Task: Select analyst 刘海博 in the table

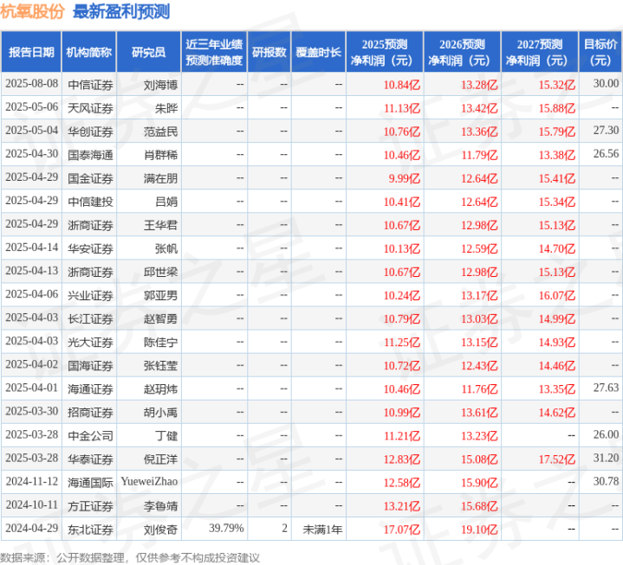Action: 160,84
